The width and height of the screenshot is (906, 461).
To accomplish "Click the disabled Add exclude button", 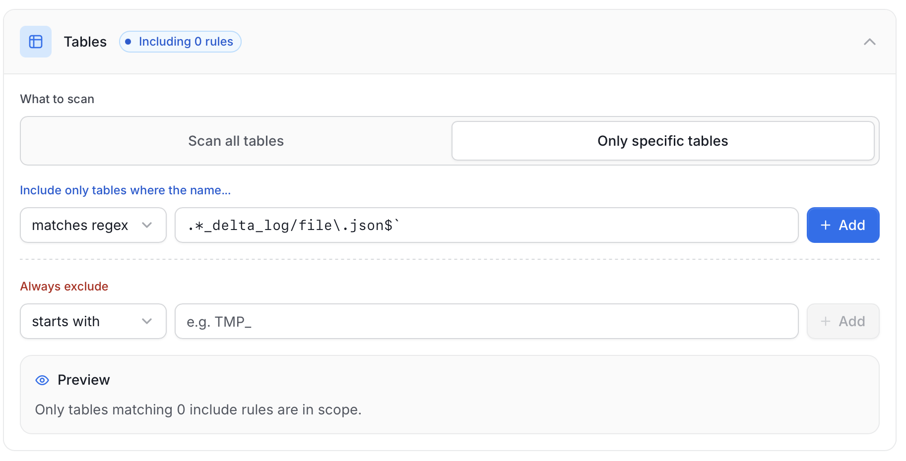I will (843, 321).
